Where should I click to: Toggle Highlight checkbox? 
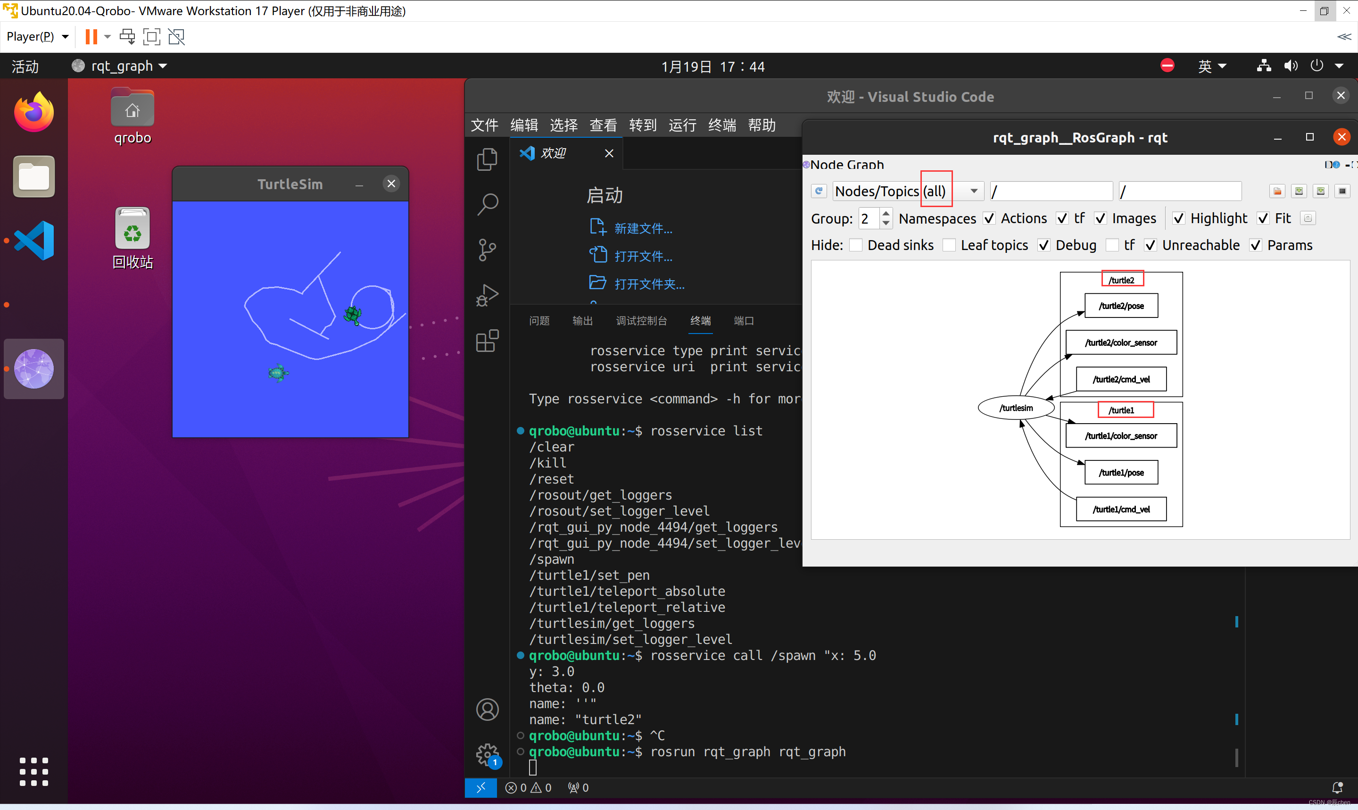[x=1178, y=218]
